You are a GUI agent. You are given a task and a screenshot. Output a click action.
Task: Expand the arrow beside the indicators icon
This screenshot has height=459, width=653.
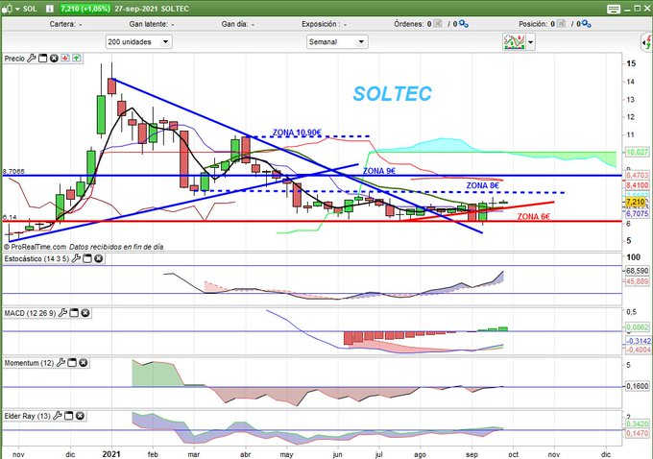pyautogui.click(x=530, y=42)
